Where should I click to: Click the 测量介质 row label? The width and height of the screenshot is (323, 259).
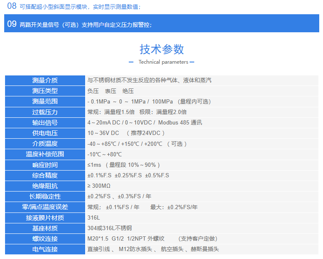point(45,80)
